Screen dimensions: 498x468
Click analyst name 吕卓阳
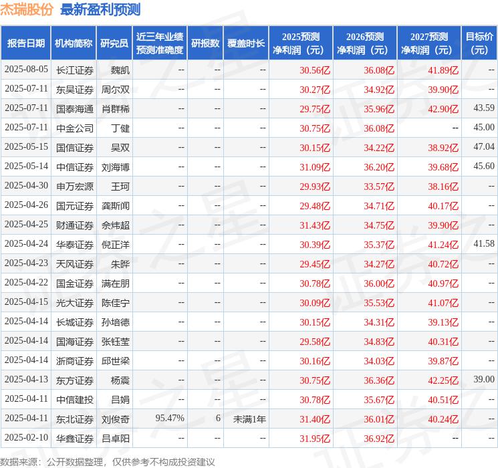(115, 439)
